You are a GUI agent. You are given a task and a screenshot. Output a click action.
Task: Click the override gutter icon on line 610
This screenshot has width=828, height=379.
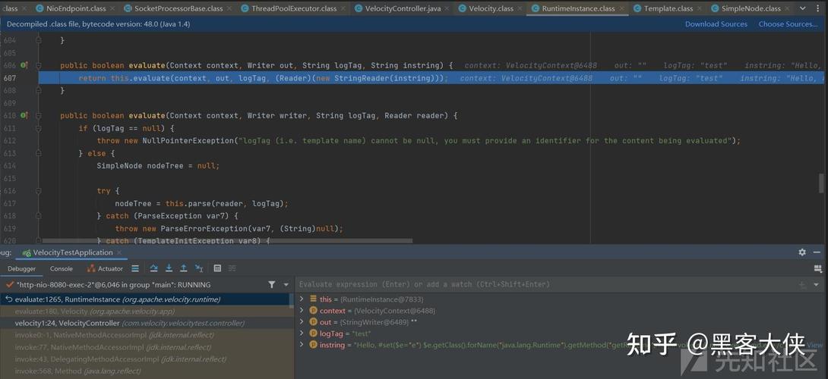point(24,115)
